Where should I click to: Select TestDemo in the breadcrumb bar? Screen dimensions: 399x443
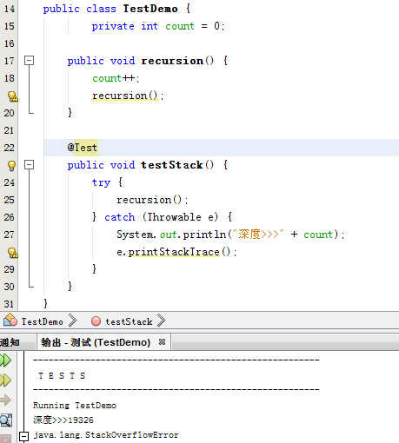[43, 321]
